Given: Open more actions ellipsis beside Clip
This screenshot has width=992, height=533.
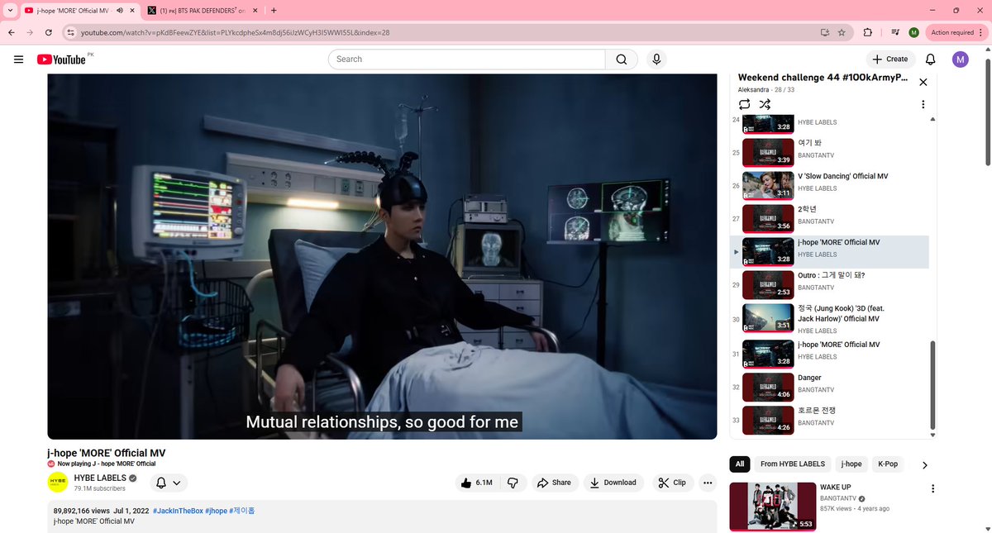Looking at the screenshot, I should [x=708, y=483].
